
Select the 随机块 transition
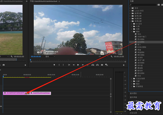coord(140,71)
